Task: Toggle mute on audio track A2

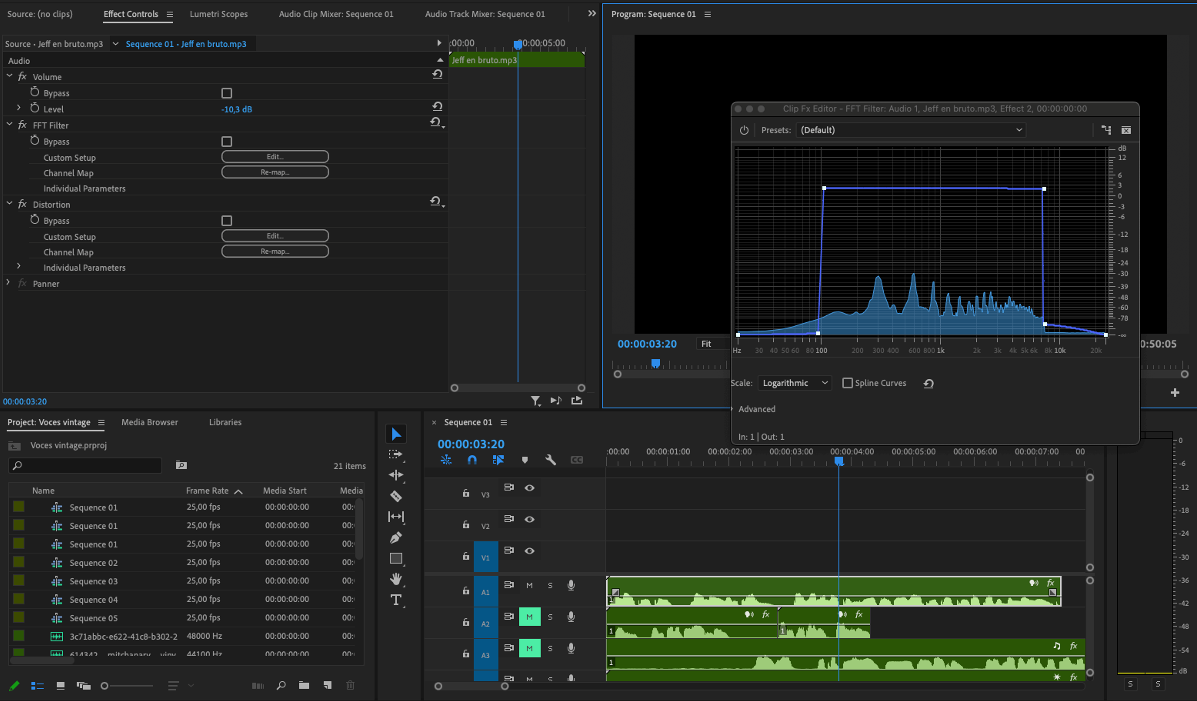Action: click(x=530, y=617)
